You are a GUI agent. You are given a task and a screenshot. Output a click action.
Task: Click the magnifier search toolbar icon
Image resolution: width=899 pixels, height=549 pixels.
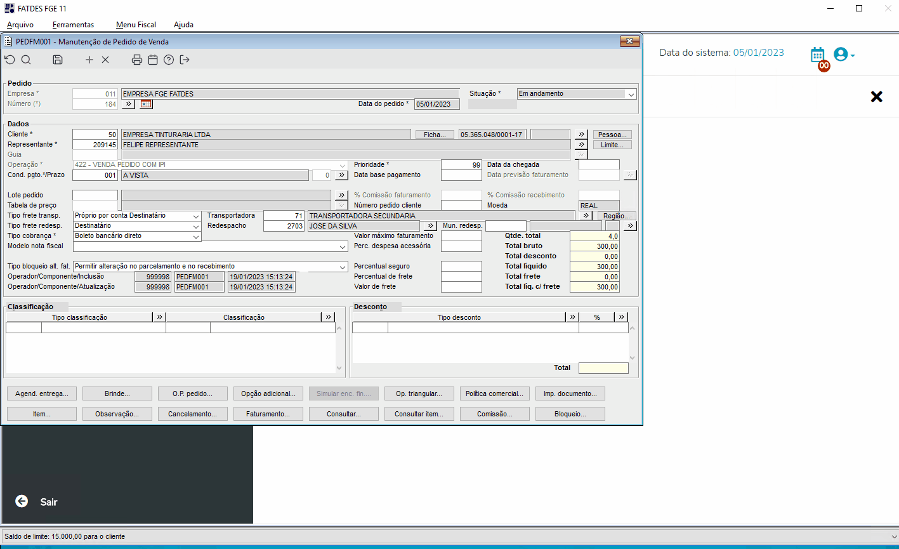point(26,60)
